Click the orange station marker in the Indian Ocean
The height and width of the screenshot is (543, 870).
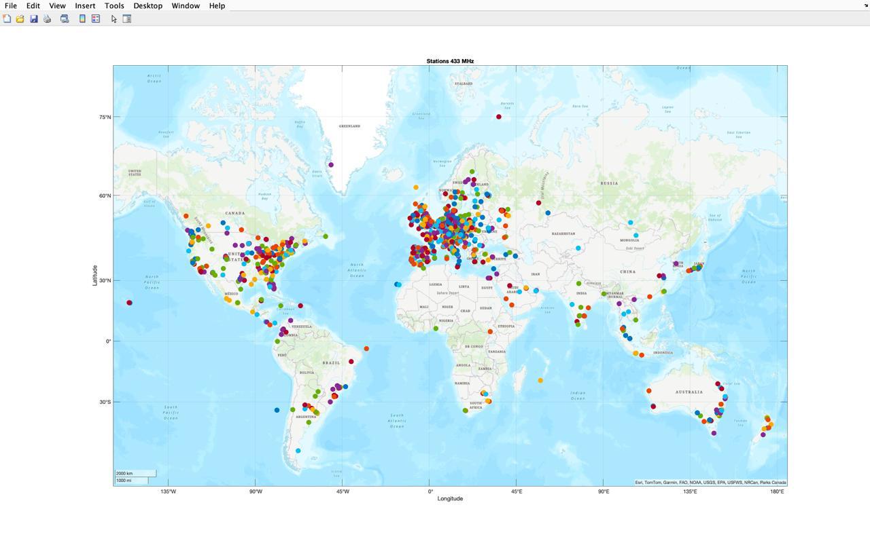(540, 381)
